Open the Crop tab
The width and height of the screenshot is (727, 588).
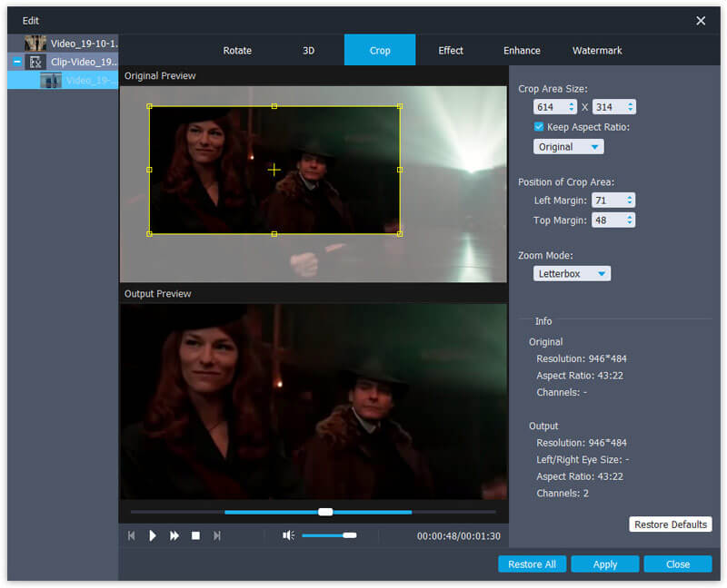click(380, 50)
